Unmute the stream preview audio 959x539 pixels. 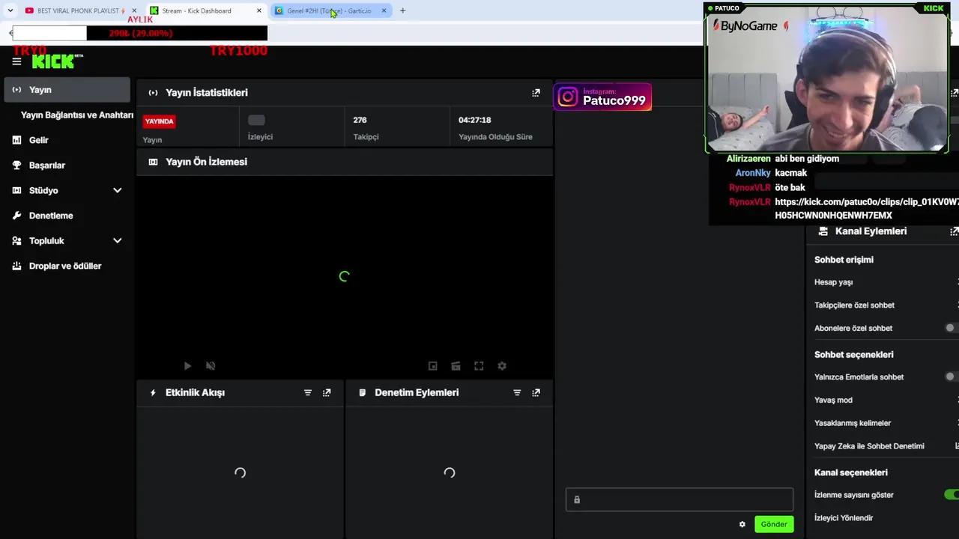click(211, 366)
